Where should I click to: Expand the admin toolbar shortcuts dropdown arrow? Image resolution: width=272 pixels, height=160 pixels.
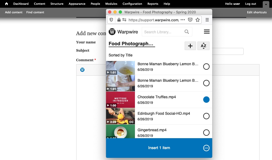[266, 4]
